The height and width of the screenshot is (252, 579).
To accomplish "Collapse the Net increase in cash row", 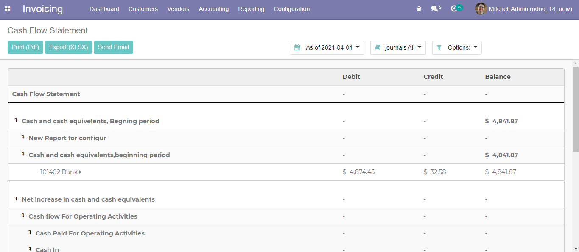I will click(x=17, y=199).
